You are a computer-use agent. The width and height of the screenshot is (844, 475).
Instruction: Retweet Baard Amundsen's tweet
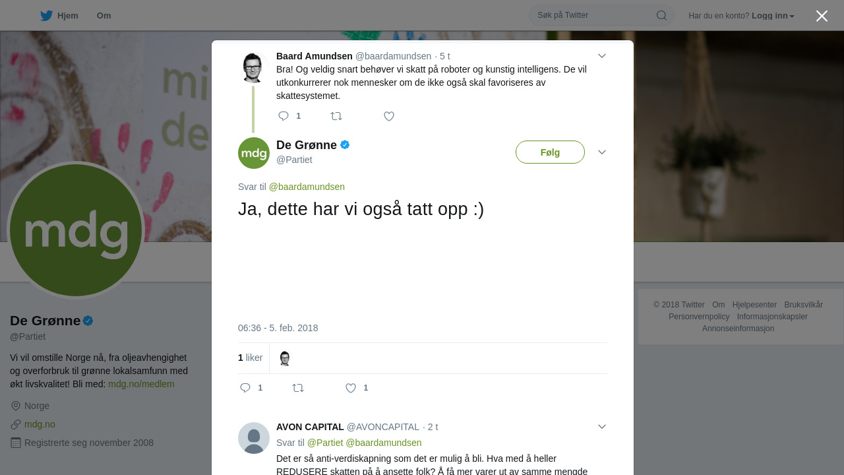pos(336,116)
